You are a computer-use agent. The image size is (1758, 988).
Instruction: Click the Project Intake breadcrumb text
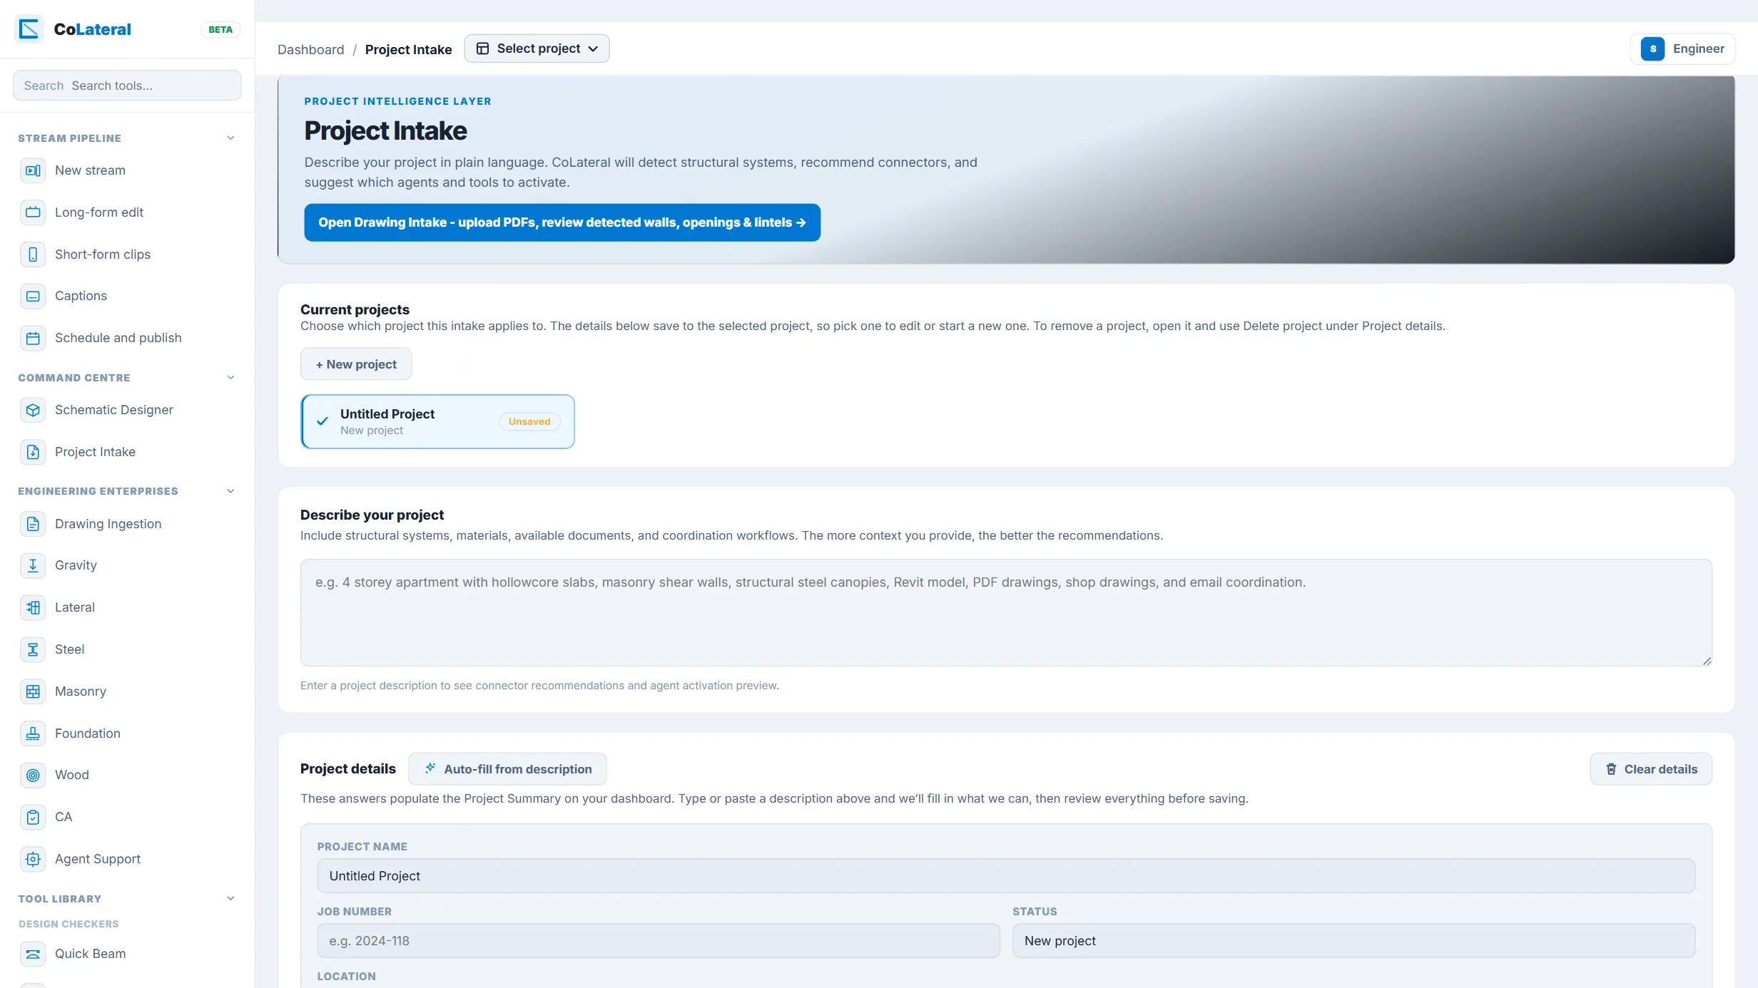coord(408,49)
